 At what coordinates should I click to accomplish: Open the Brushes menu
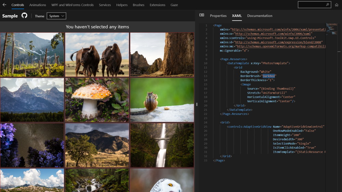pyautogui.click(x=139, y=5)
